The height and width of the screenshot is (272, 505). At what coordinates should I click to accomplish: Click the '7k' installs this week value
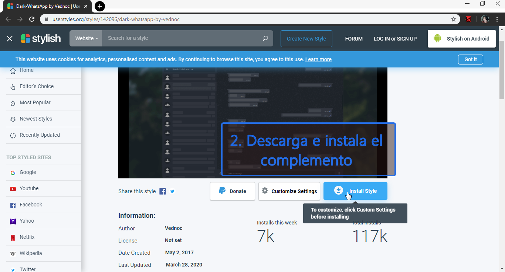point(266,236)
